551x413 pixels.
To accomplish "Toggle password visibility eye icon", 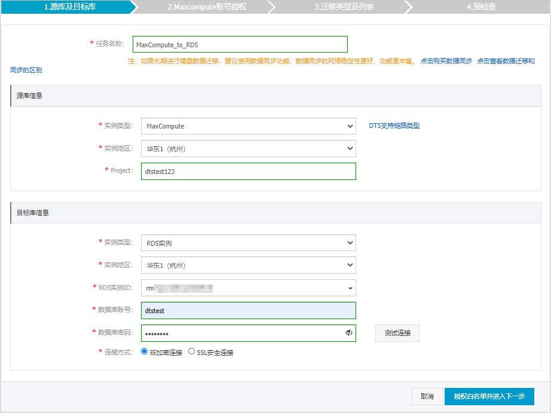I will (x=348, y=332).
